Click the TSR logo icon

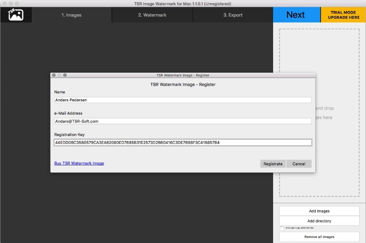coord(16,15)
